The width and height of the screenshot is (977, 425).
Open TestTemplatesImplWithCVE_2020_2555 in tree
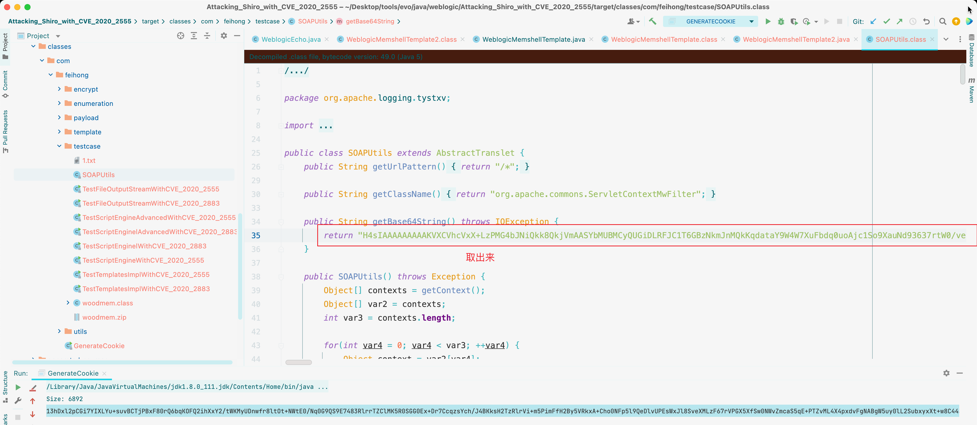[146, 274]
